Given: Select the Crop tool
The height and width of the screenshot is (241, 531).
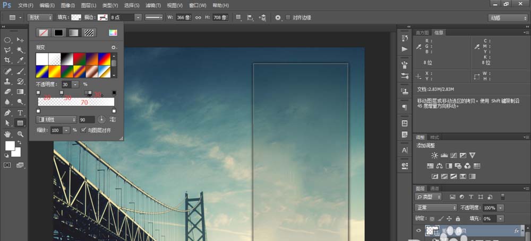Looking at the screenshot, I should 7,60.
